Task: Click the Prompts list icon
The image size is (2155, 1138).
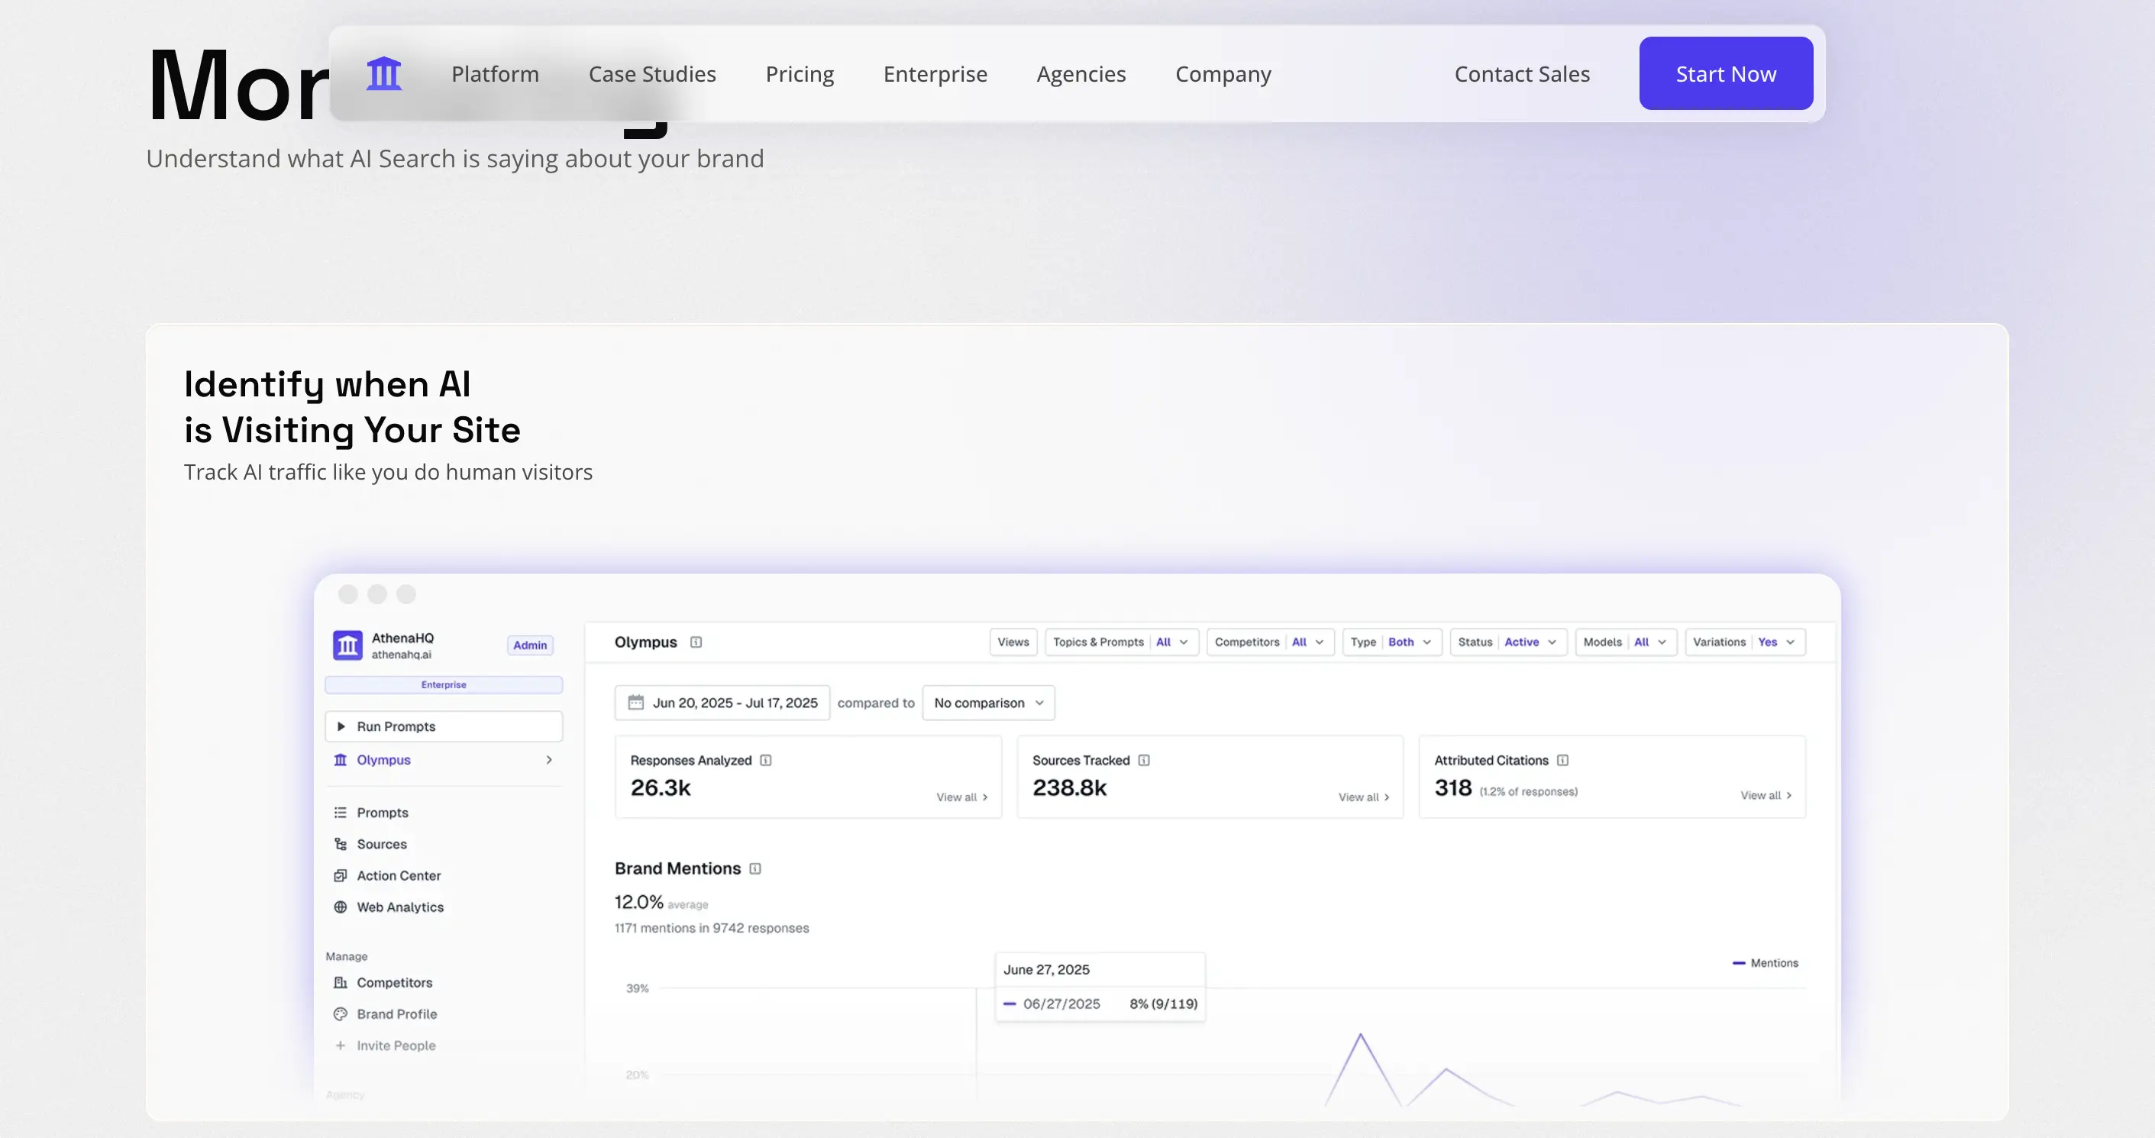Action: 341,813
